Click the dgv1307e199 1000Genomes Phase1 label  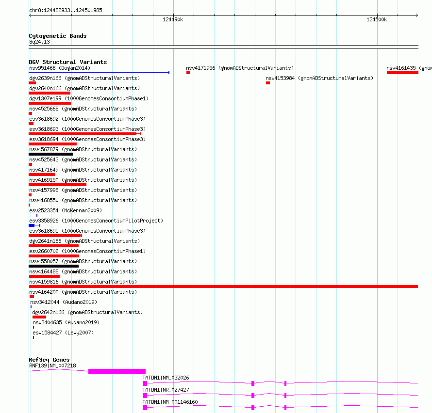tap(89, 98)
